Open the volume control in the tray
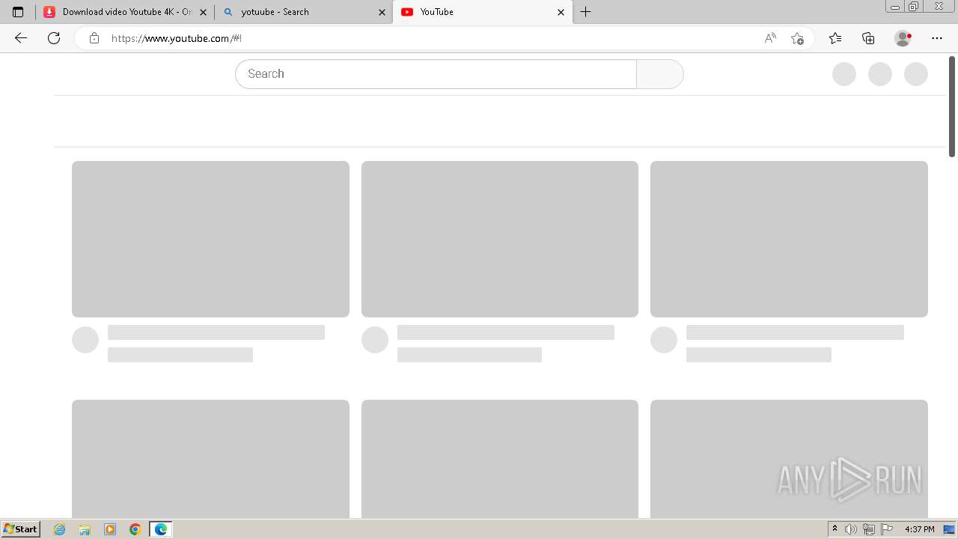The width and height of the screenshot is (958, 539). pyautogui.click(x=851, y=529)
